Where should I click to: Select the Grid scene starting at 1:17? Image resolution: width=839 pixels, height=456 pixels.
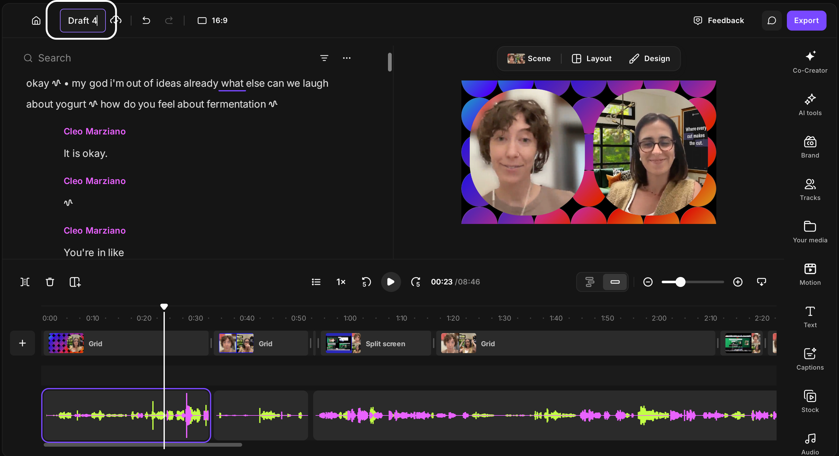coord(576,343)
